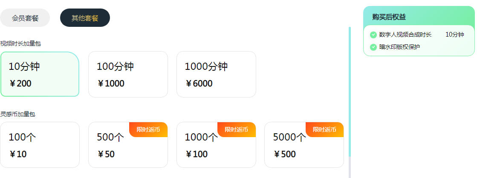
Task: Click the green checkmark beside 暗水印版权保护
Action: coord(373,47)
